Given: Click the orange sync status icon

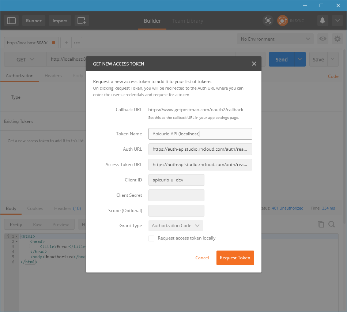Looking at the screenshot, I should 282,21.
